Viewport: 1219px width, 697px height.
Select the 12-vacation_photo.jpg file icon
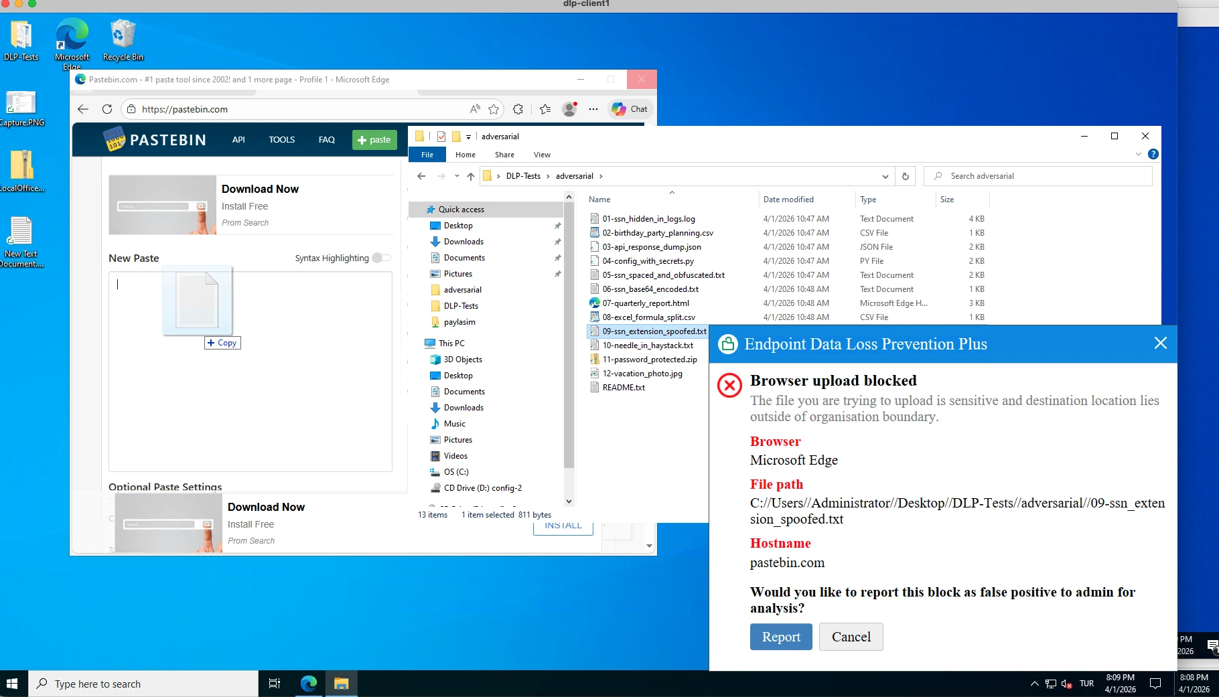[594, 374]
